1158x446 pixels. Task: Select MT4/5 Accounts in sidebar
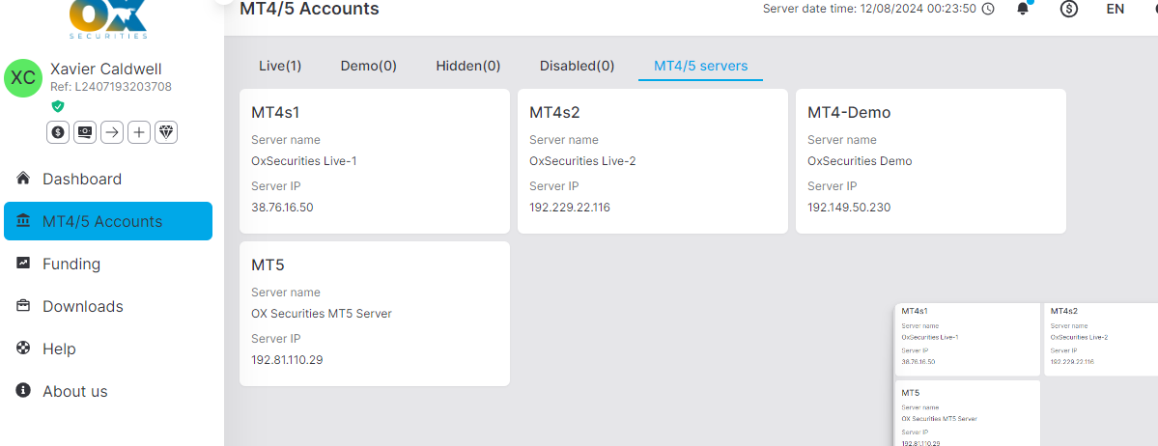108,221
